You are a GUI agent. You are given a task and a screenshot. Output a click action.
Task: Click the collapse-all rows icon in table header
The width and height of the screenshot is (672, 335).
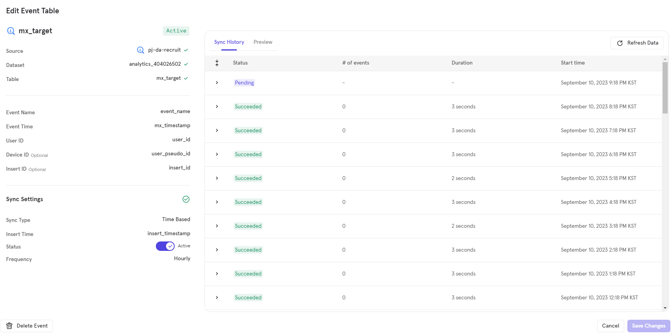[217, 63]
